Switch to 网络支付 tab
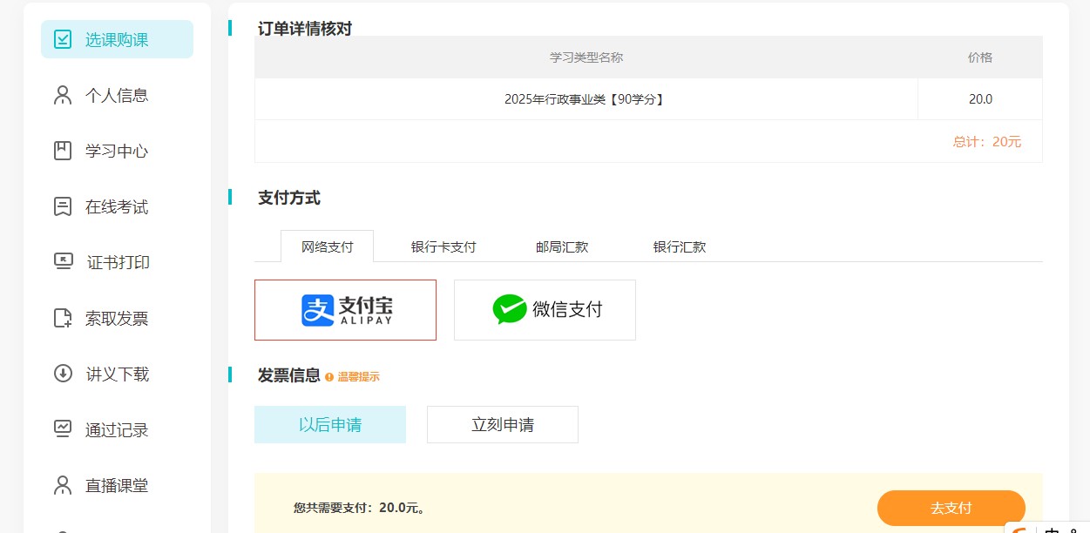The height and width of the screenshot is (533, 1090). [x=327, y=246]
